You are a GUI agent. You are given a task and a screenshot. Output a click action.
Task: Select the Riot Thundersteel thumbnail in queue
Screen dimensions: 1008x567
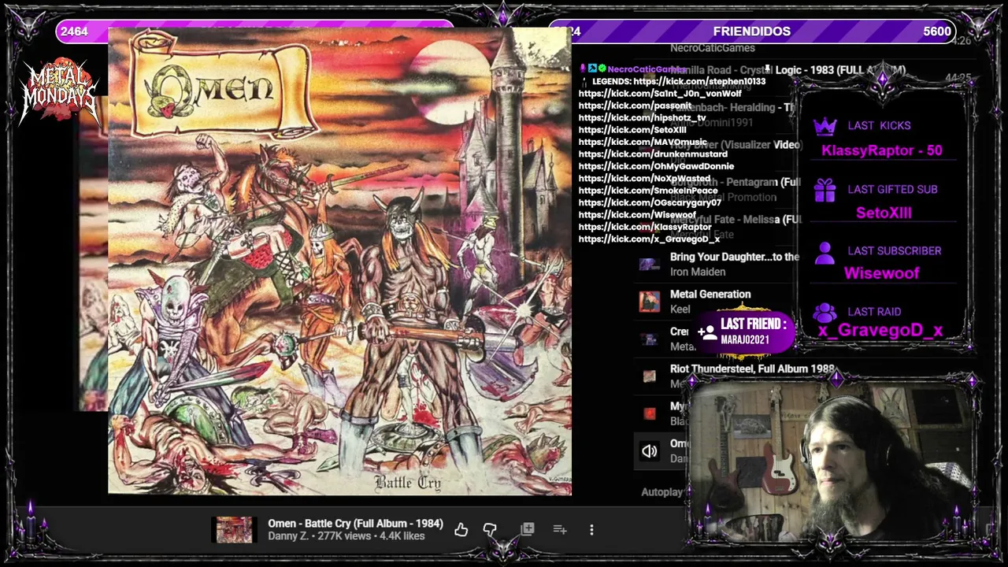coord(650,376)
